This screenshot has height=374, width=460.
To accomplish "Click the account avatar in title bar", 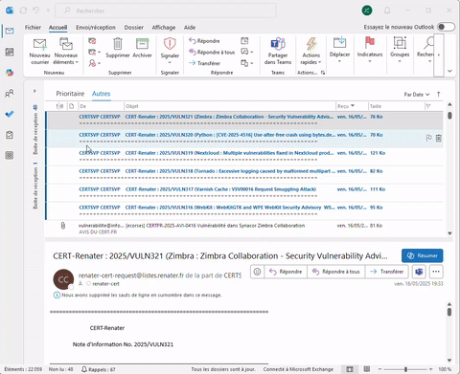I will click(x=367, y=11).
